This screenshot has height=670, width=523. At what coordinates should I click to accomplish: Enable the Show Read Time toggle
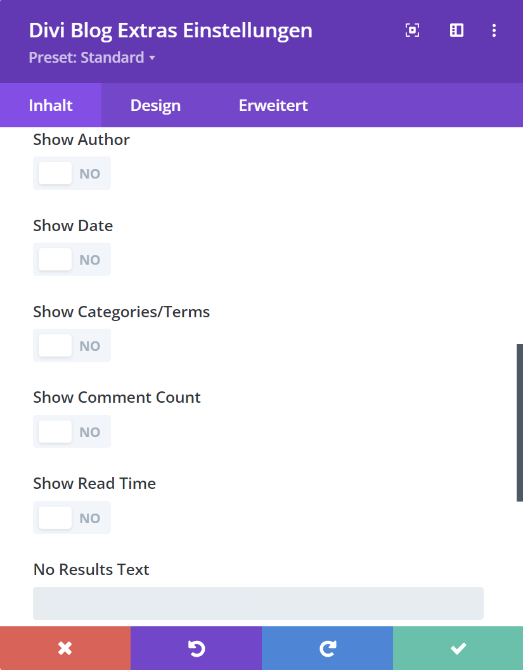(x=72, y=518)
